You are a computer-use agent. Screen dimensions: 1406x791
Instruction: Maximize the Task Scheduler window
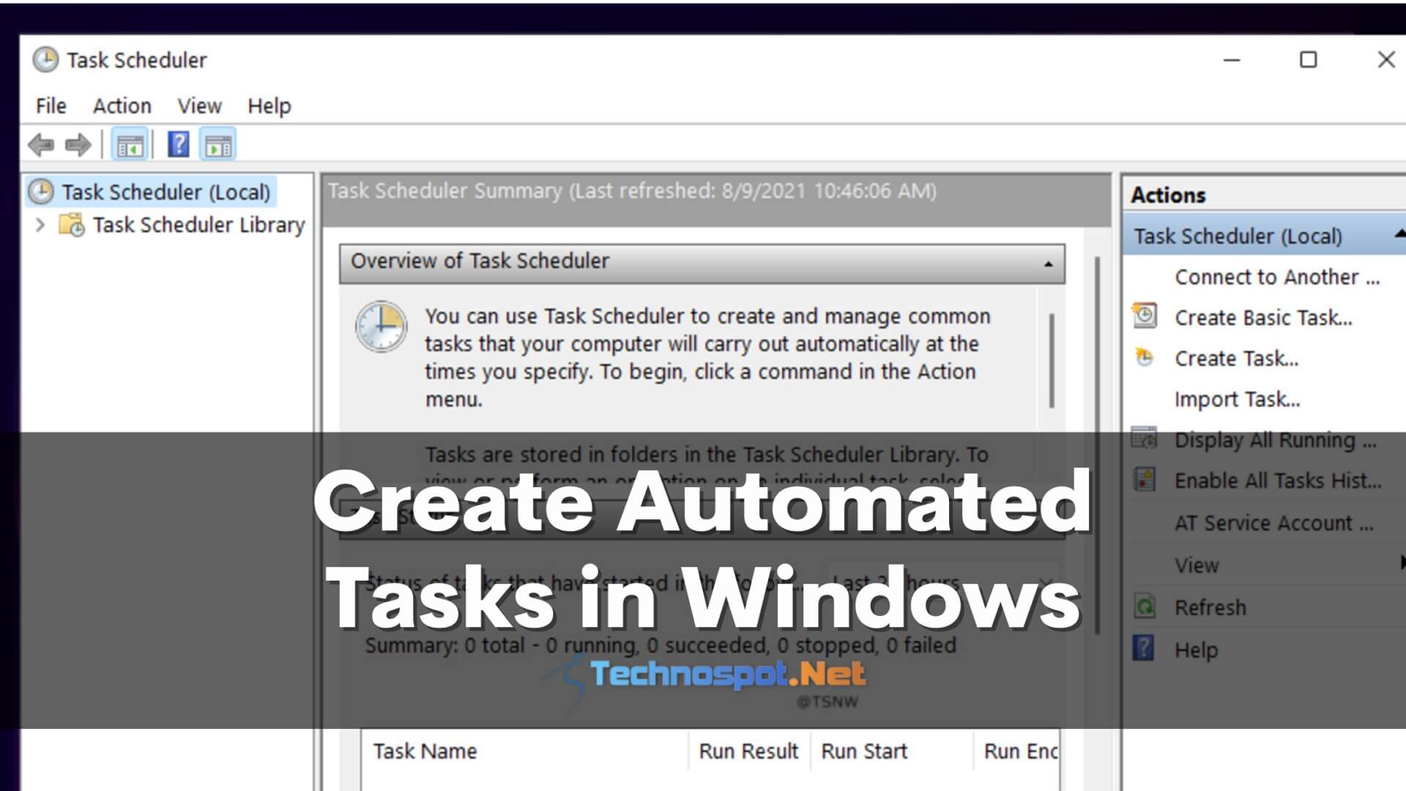tap(1308, 60)
